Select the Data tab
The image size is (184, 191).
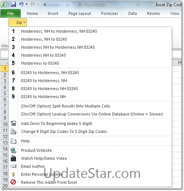click(x=133, y=13)
